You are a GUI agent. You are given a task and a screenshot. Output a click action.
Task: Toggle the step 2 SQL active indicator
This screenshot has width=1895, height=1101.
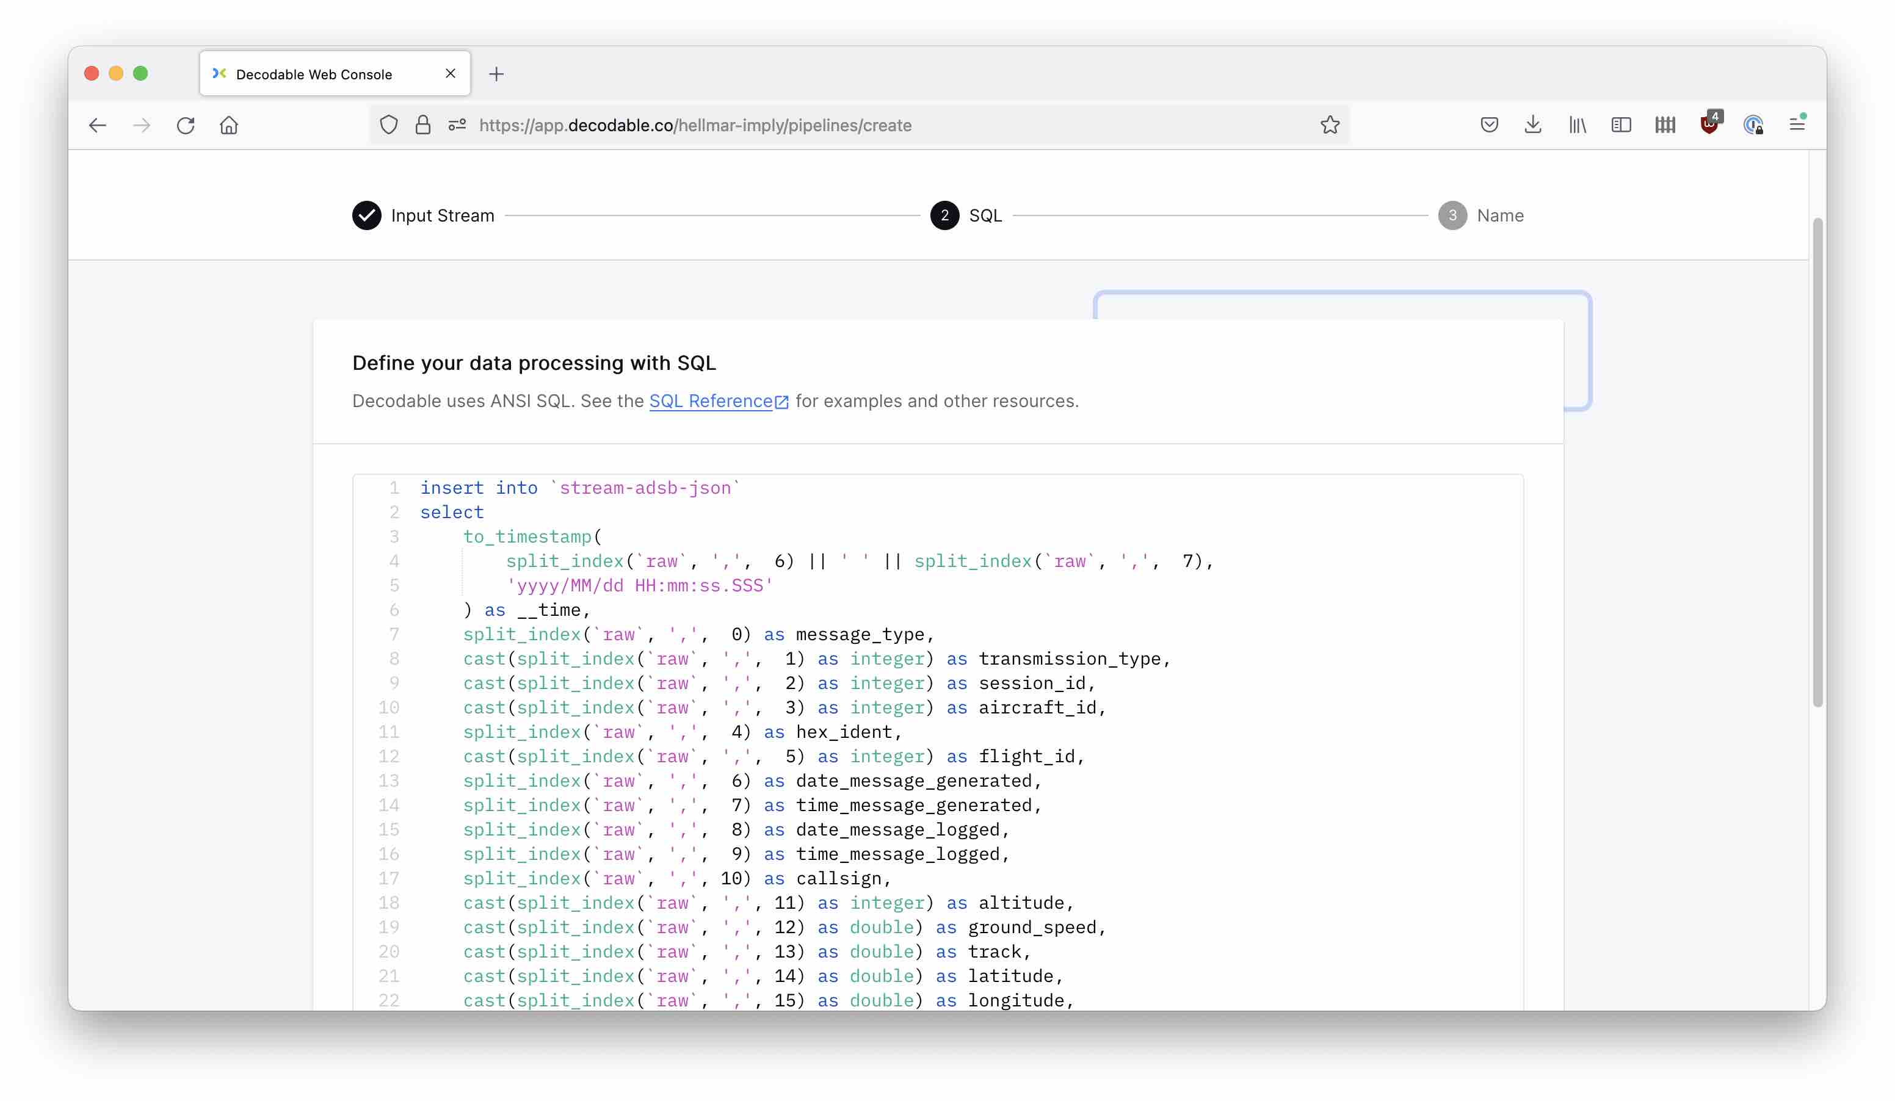pos(944,215)
